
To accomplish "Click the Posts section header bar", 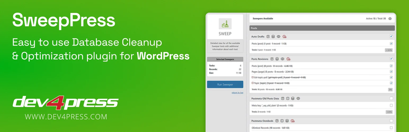I will [x=322, y=28].
